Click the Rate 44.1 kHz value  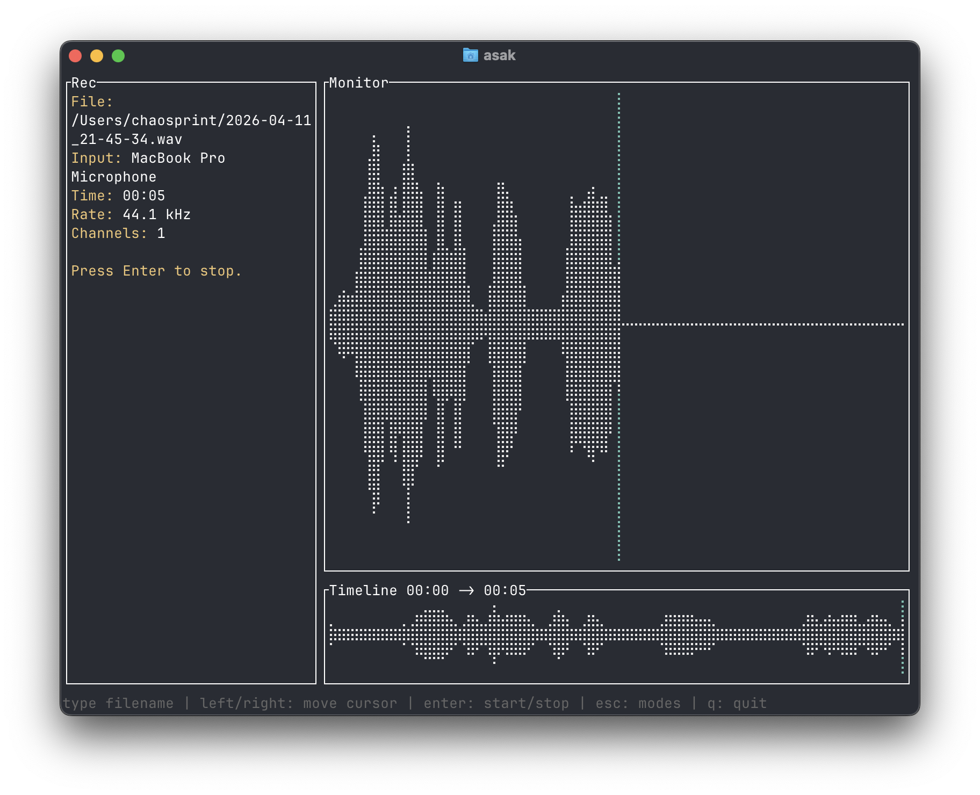[156, 214]
